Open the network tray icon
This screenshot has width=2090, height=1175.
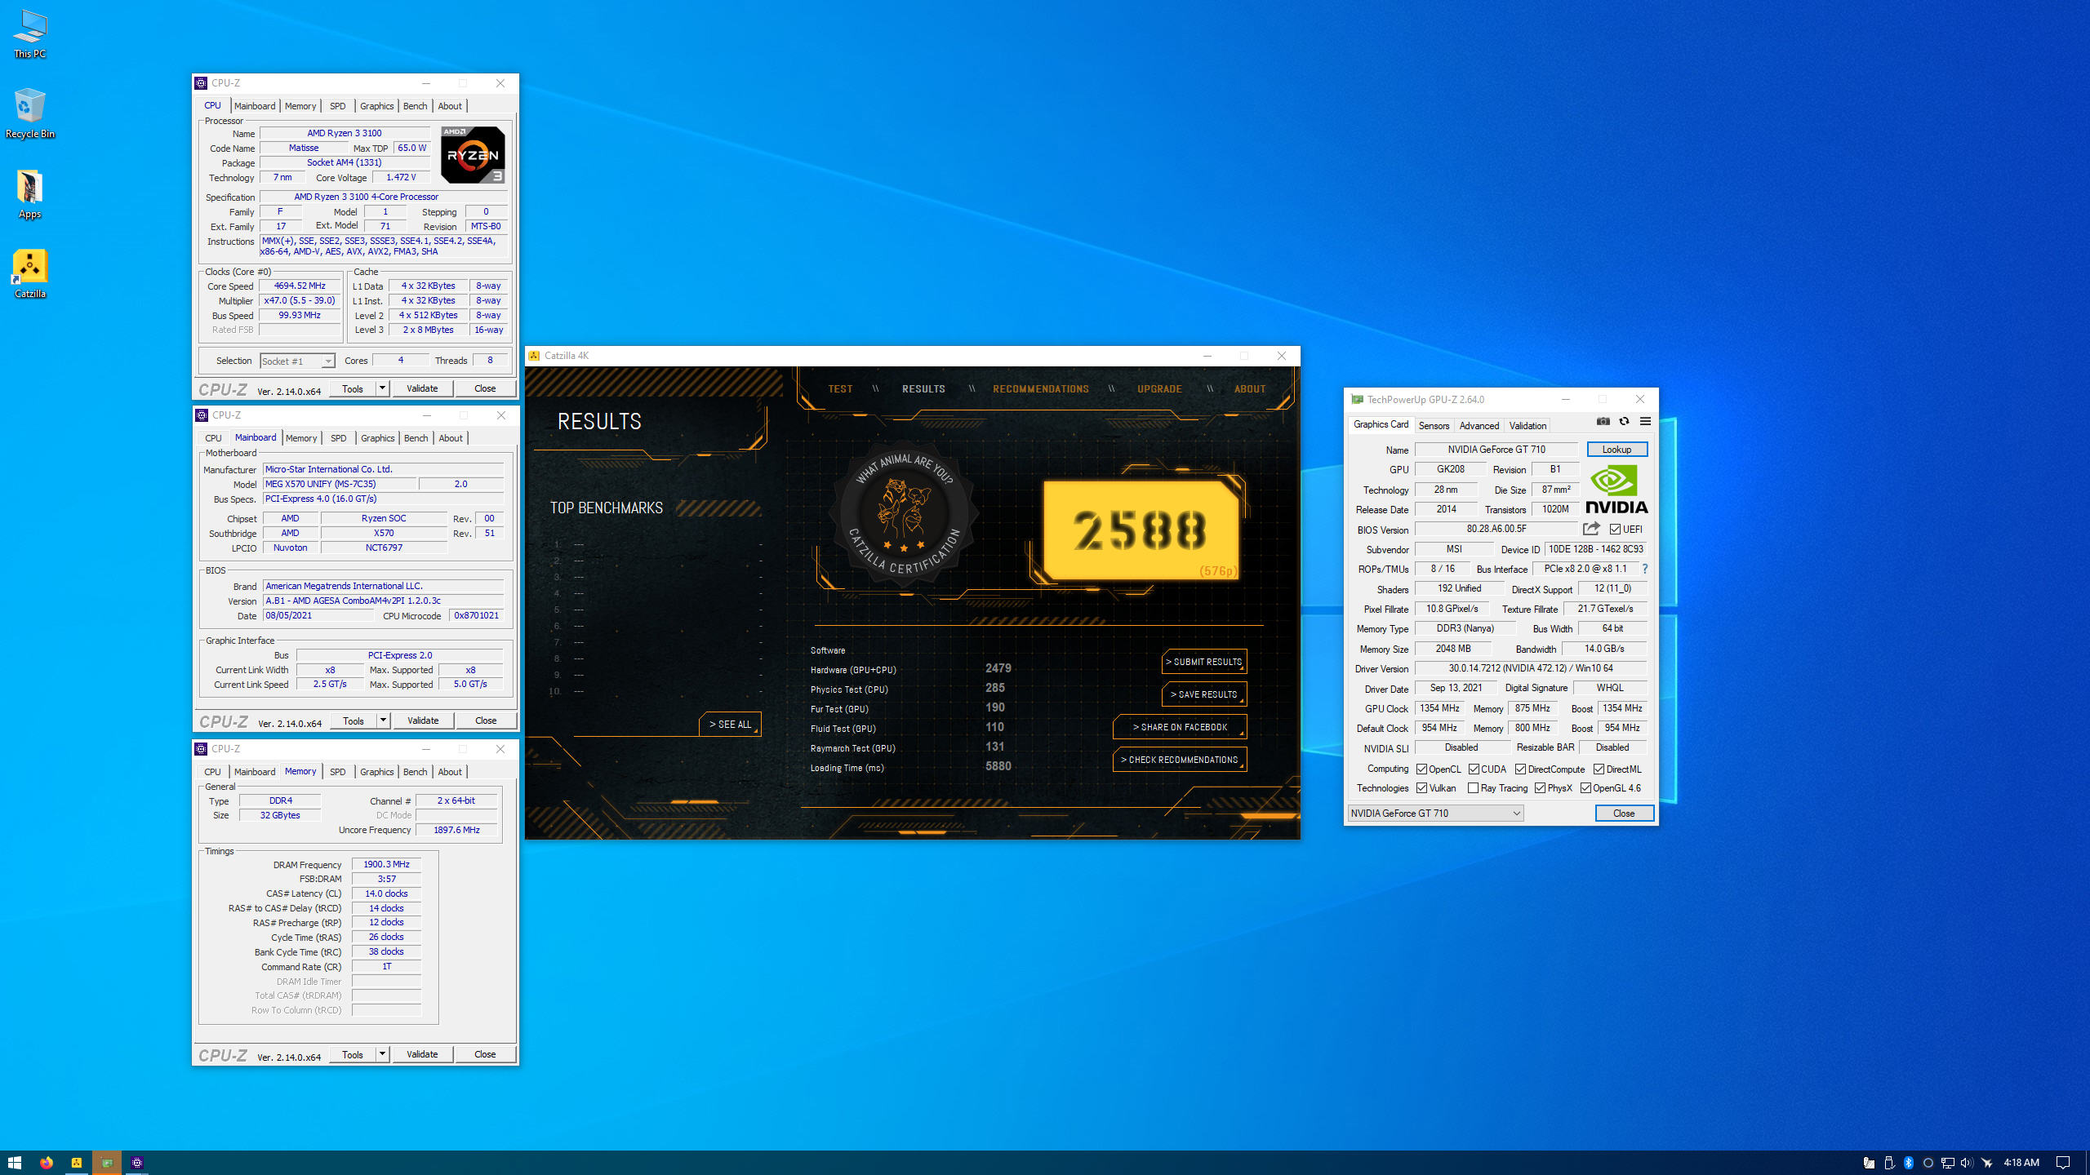tap(1947, 1163)
